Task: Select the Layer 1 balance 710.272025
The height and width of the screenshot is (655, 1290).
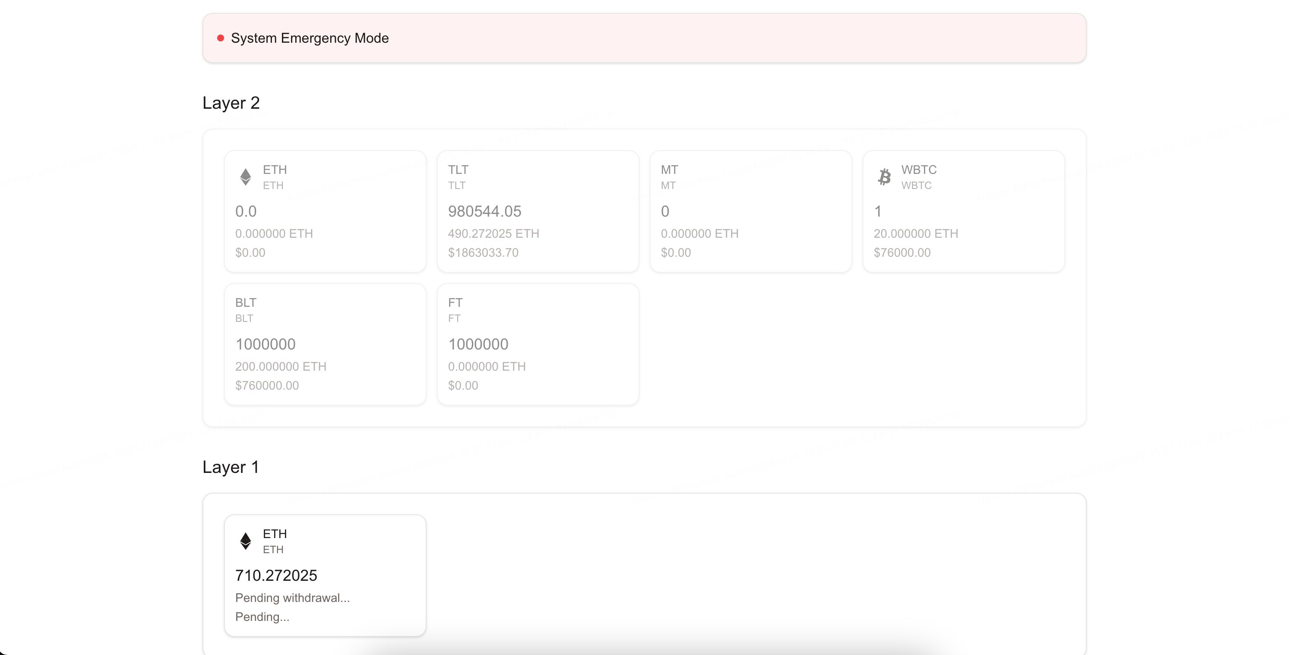Action: coord(276,576)
